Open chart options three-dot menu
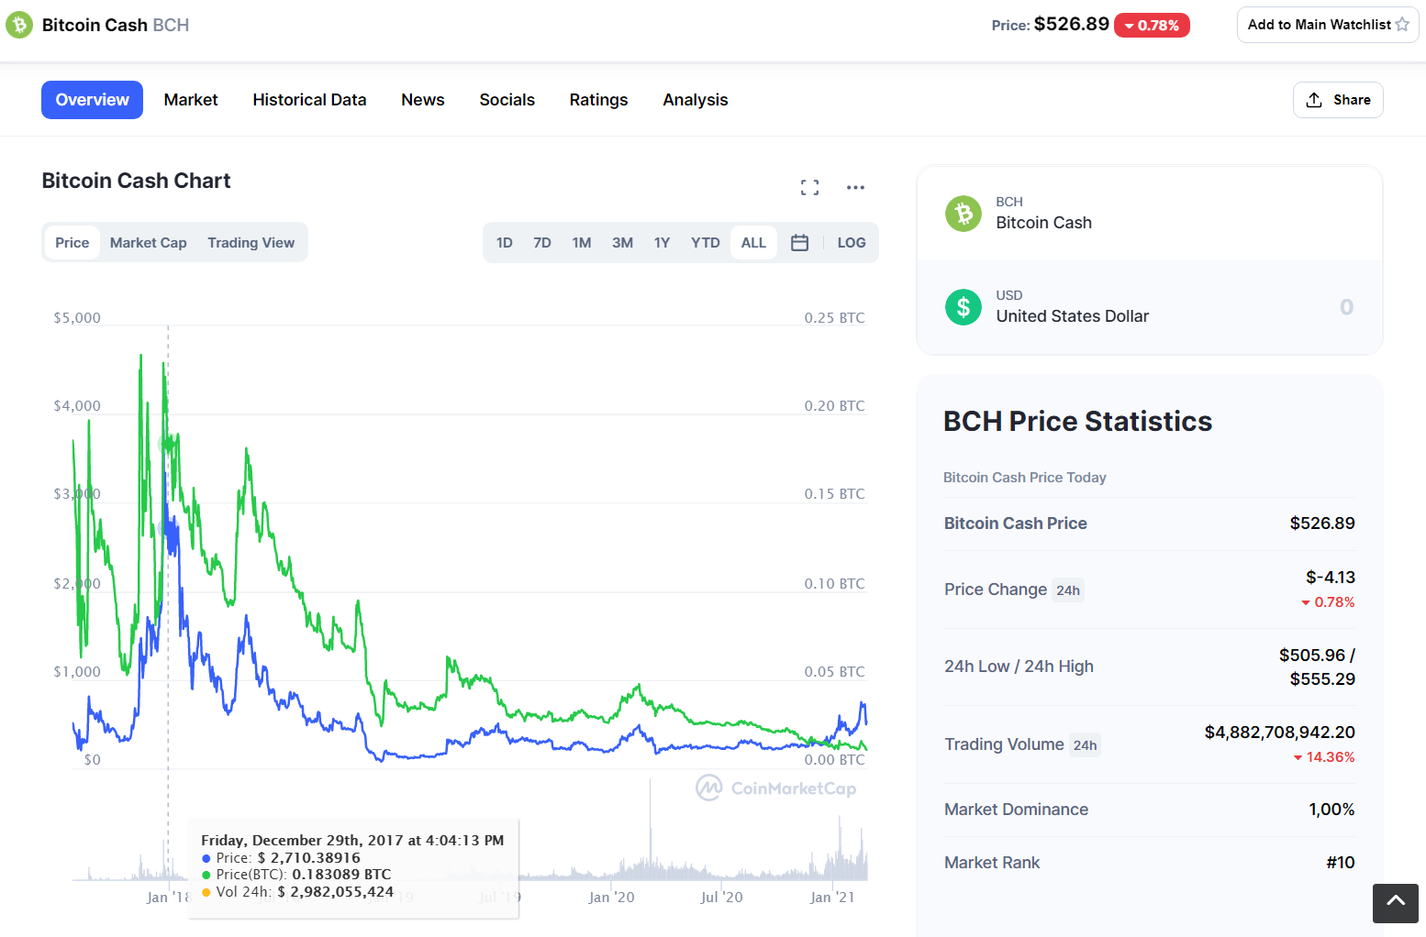This screenshot has height=937, width=1426. [855, 187]
